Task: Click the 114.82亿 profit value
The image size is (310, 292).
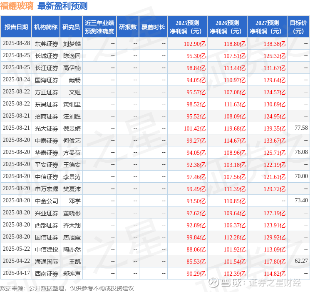Action: 275,274
